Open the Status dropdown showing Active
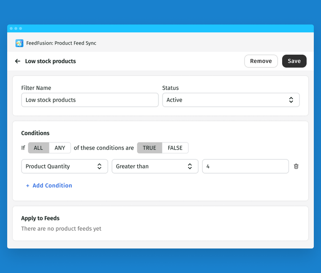Viewport: 321px width, 273px height. [x=231, y=100]
